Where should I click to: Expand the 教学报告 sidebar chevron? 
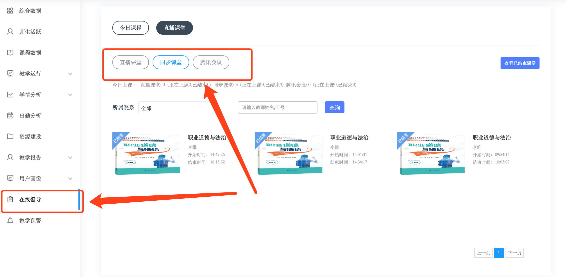pos(70,158)
